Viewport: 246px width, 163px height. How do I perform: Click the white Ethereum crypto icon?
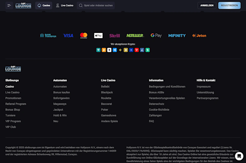pos(109,50)
